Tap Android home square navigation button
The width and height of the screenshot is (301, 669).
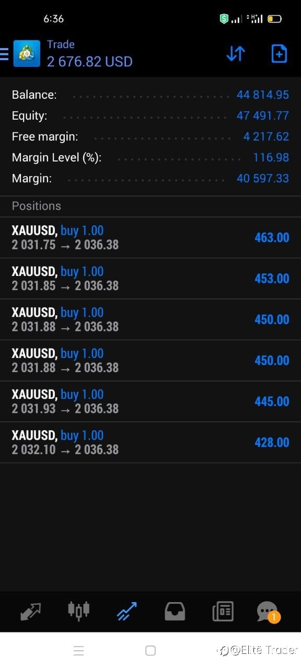150,651
